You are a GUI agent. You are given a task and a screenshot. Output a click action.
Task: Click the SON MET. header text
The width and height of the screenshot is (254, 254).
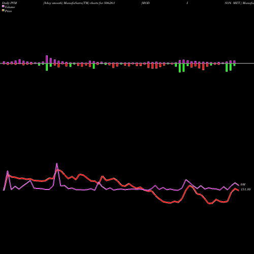[233, 3]
